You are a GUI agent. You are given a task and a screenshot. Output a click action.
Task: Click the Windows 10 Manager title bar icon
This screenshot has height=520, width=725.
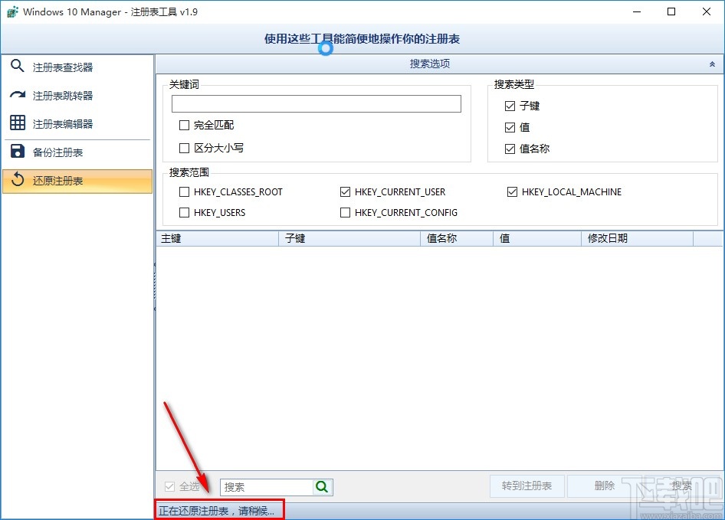coord(12,11)
